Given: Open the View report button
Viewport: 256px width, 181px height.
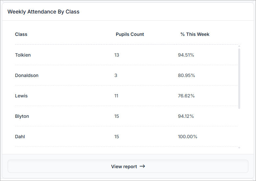Looking at the screenshot, I should pos(128,167).
